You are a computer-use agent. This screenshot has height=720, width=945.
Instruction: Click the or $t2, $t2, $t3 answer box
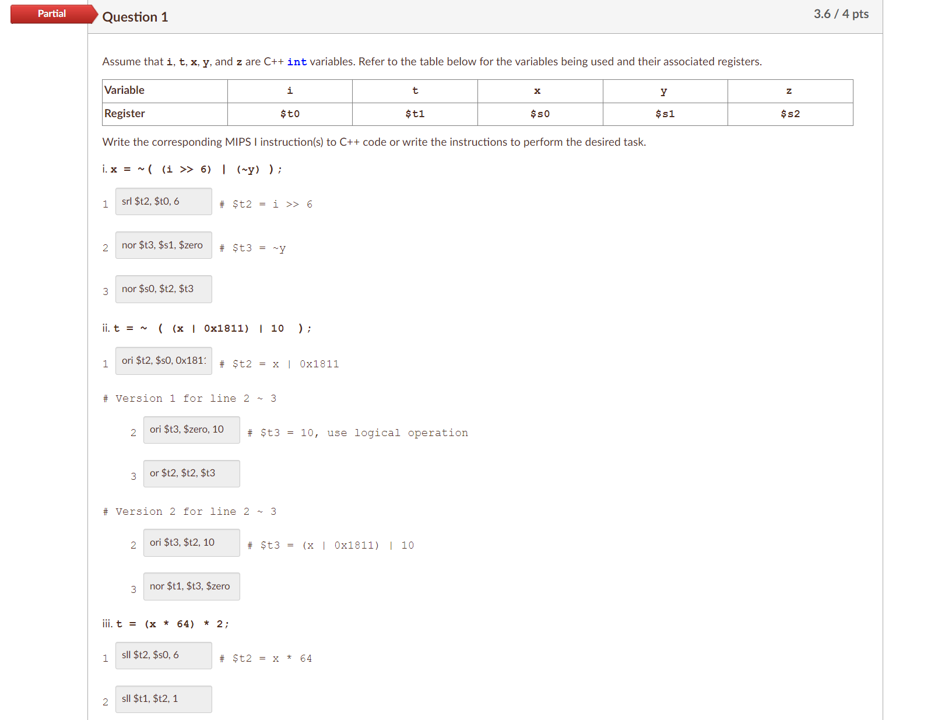[191, 473]
